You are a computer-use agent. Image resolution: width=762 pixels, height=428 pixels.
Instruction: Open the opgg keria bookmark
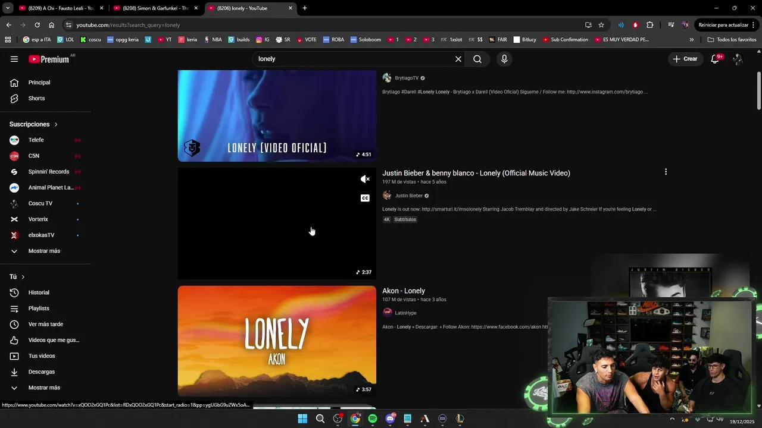(123, 40)
